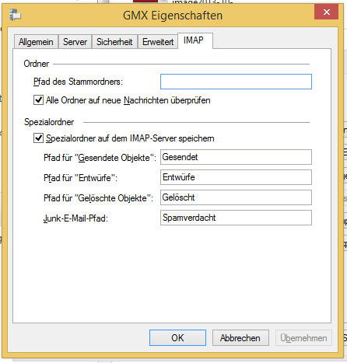Click the Entwürfe path field
The height and width of the screenshot is (363, 347).
236,177
